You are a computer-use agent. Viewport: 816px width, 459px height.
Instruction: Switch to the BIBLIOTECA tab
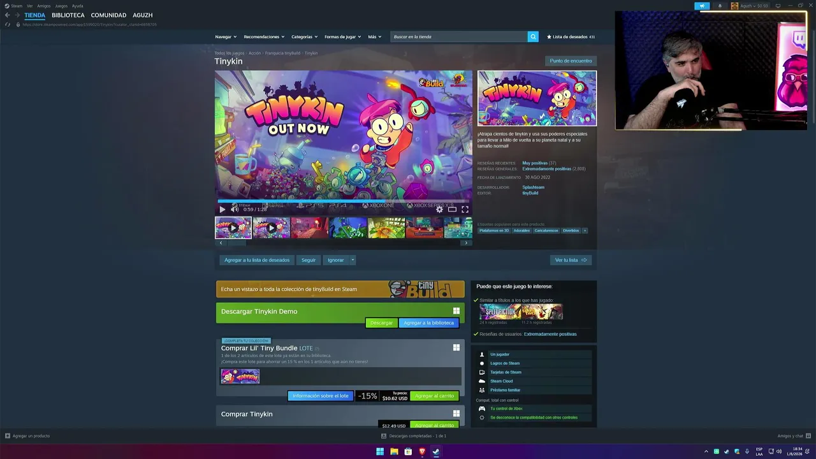coord(68,15)
